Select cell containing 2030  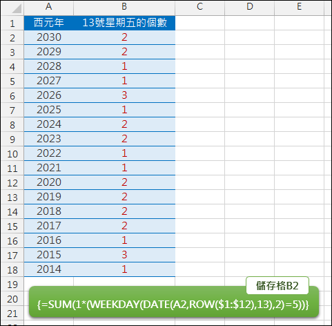tap(48, 37)
